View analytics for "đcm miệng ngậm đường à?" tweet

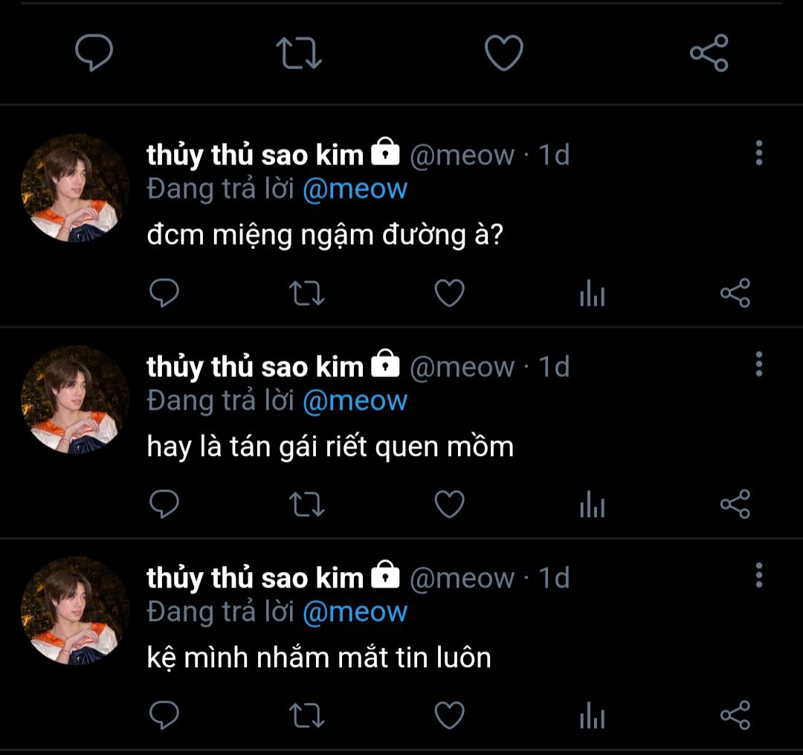(x=592, y=295)
